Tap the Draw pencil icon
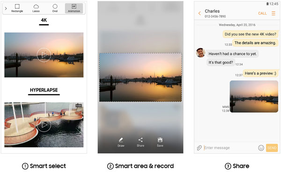Screen dimensions: 281x174 [x=121, y=142]
